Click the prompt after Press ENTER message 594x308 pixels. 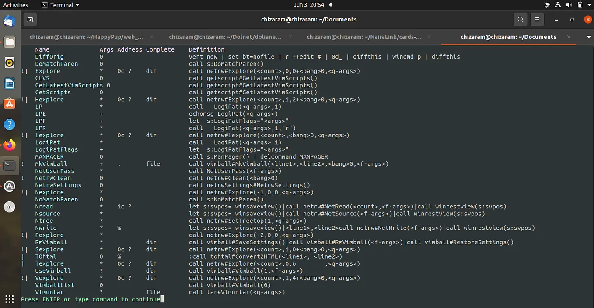point(162,299)
